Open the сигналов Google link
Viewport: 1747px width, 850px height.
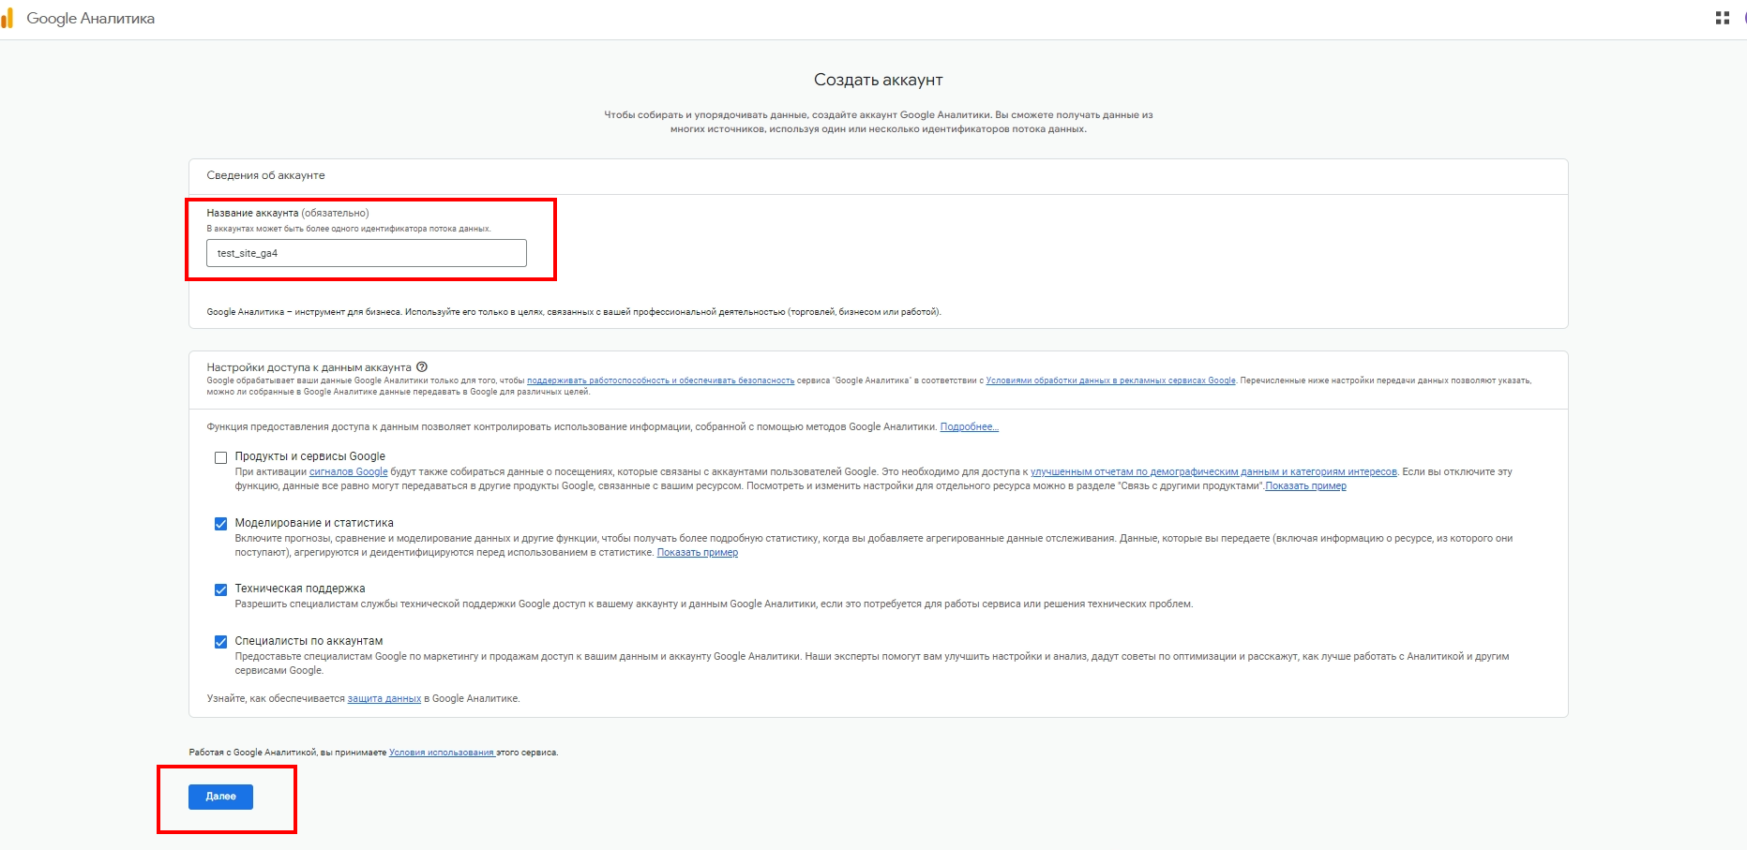coord(348,472)
